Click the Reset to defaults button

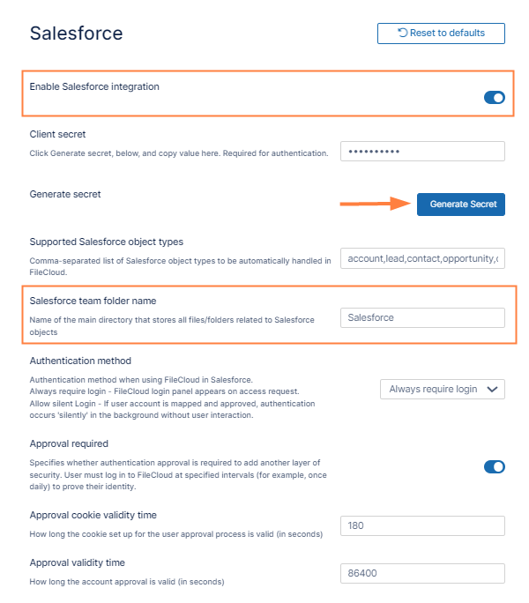[x=441, y=33]
